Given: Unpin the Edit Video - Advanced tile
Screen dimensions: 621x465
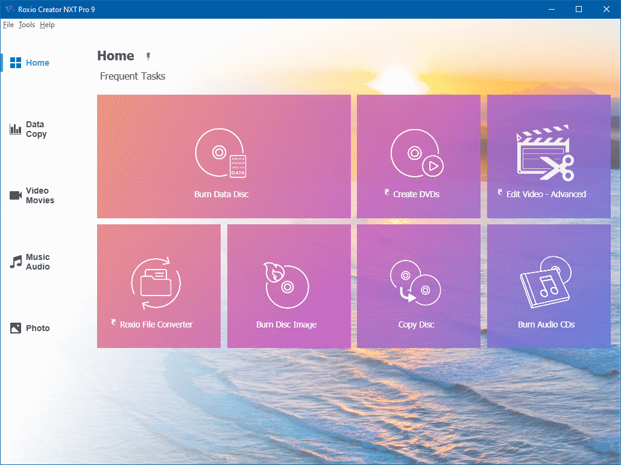Looking at the screenshot, I should click(x=499, y=194).
